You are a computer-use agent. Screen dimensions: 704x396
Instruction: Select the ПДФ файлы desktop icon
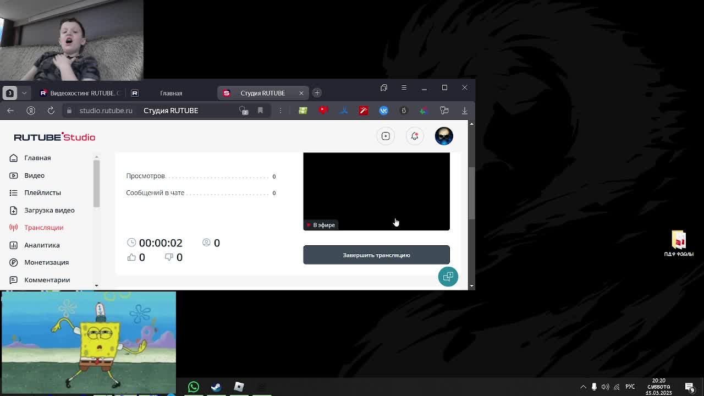(x=679, y=244)
